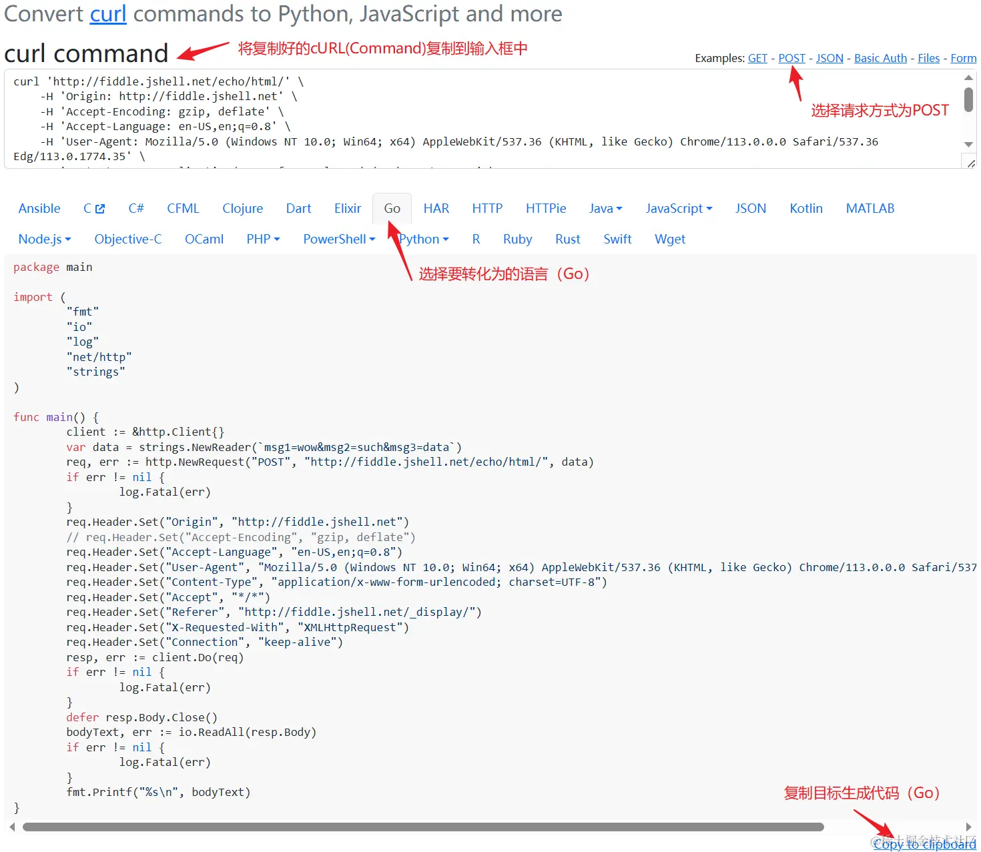Click the 'package main' code line
Image resolution: width=981 pixels, height=852 pixels.
point(53,268)
